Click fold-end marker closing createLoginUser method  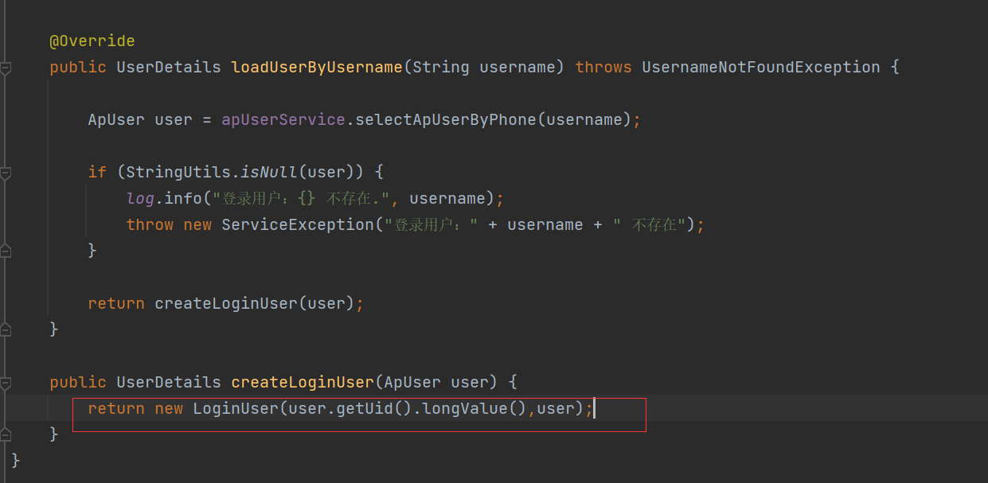[x=6, y=434]
